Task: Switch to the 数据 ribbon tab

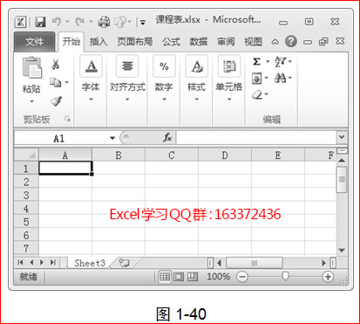Action: [199, 42]
